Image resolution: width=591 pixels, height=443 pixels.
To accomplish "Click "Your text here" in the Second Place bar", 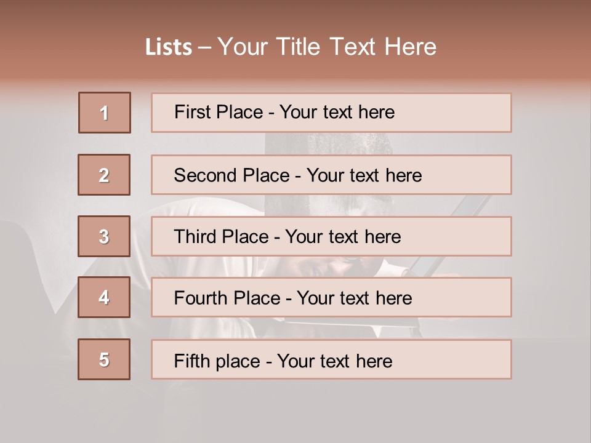I will 364,175.
